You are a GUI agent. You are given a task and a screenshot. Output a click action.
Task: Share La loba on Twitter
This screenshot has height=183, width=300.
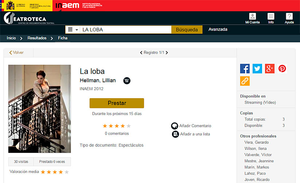[x=257, y=68]
